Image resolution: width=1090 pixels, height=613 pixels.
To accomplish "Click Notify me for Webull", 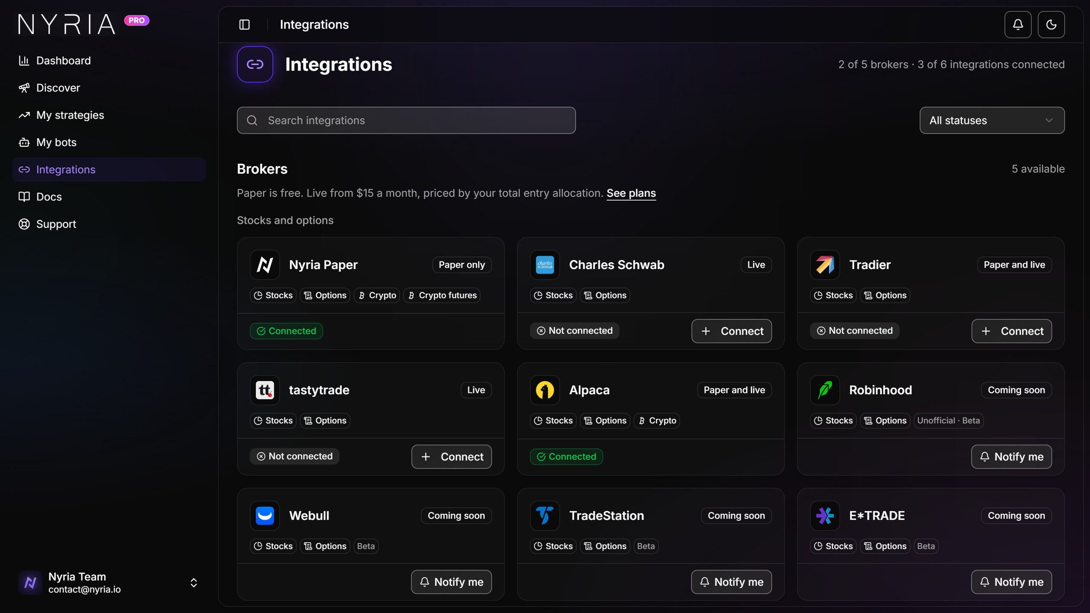I will click(451, 582).
